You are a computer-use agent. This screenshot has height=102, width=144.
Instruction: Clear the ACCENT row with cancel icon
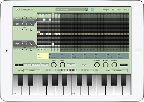coord(31,24)
